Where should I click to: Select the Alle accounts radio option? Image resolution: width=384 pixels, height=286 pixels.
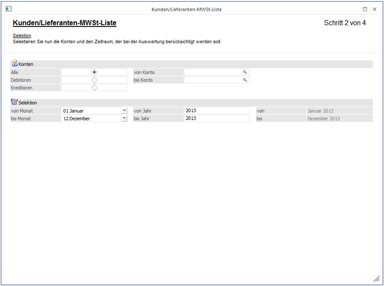[x=95, y=72]
